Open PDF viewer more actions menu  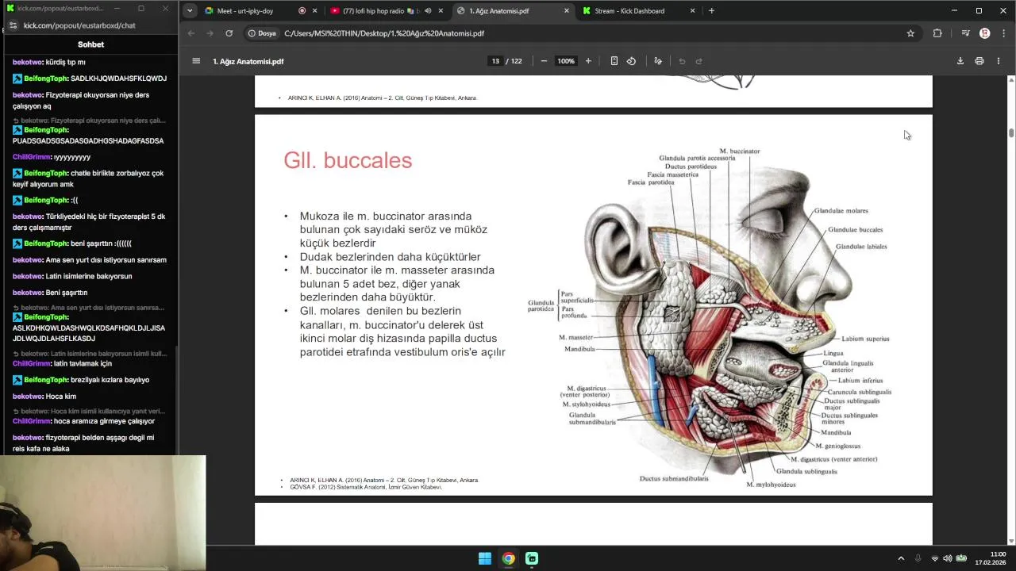click(999, 61)
